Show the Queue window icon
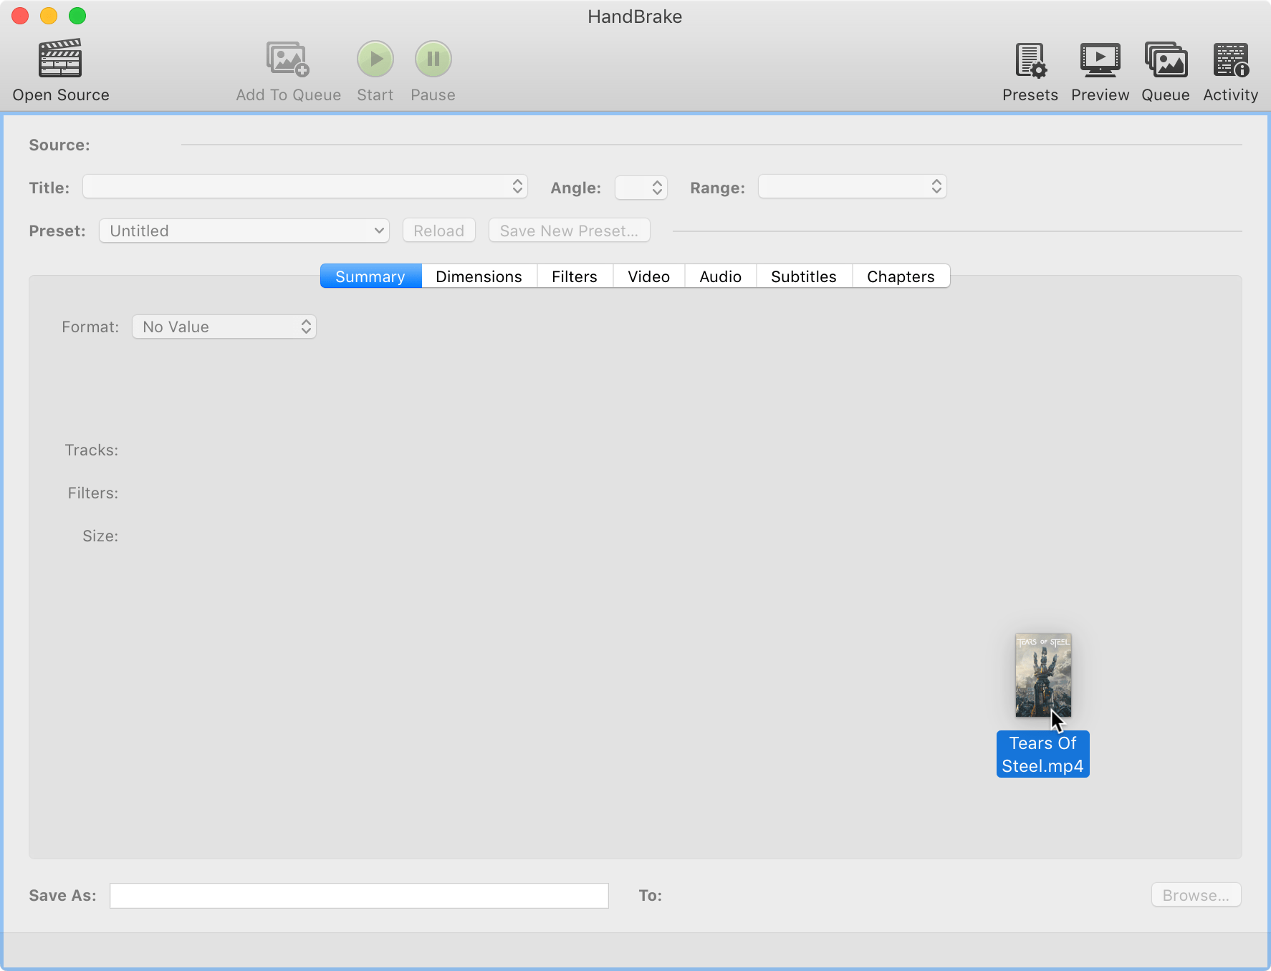 tap(1165, 59)
